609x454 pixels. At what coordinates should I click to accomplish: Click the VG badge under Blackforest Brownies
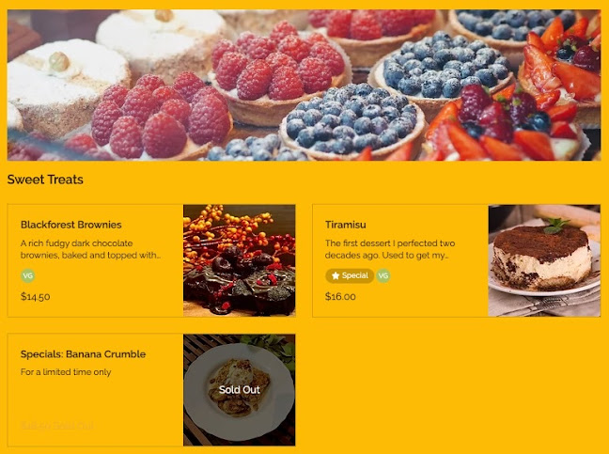[28, 275]
